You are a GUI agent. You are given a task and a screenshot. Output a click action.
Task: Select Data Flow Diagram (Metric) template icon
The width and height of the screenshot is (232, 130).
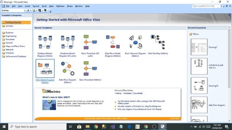click(x=68, y=69)
